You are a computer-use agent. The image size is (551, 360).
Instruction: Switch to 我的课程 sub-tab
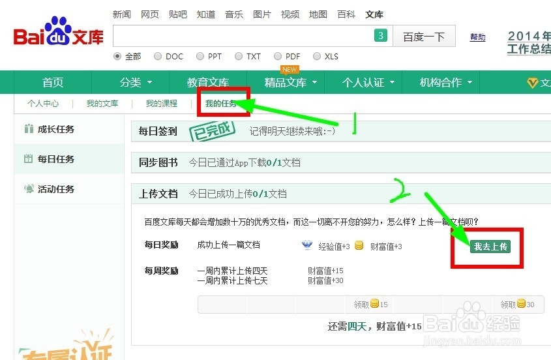[162, 103]
